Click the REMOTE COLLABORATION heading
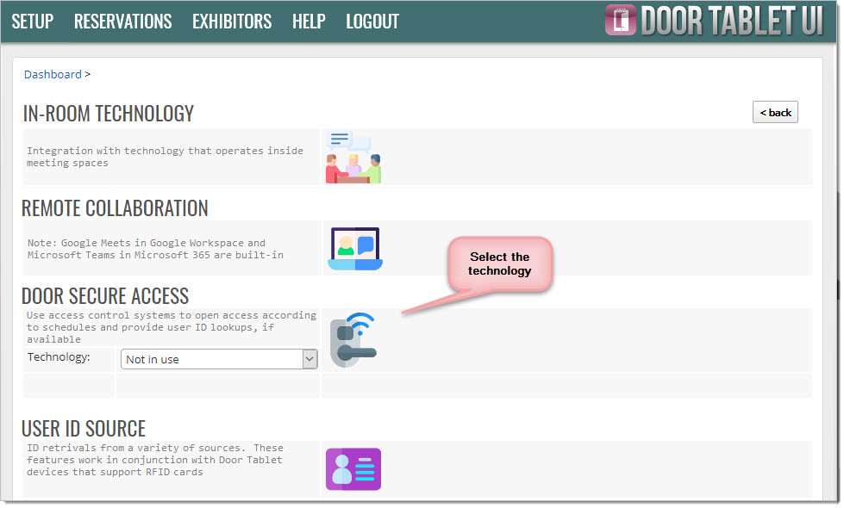Image resolution: width=844 pixels, height=508 pixels. 115,208
